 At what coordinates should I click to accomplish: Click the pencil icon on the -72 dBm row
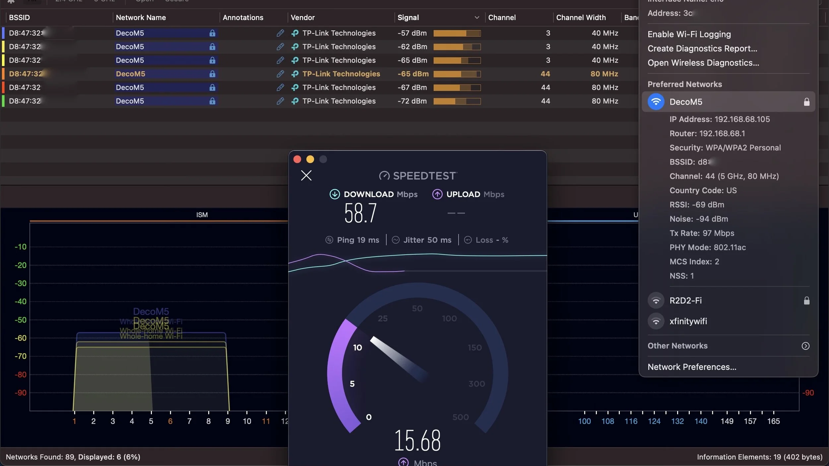pyautogui.click(x=280, y=101)
